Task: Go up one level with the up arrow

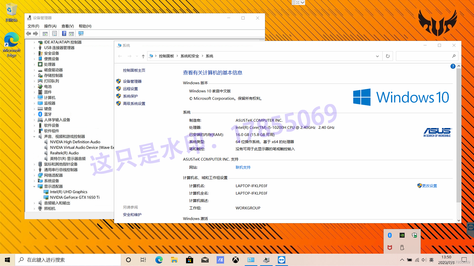Action: (x=143, y=56)
